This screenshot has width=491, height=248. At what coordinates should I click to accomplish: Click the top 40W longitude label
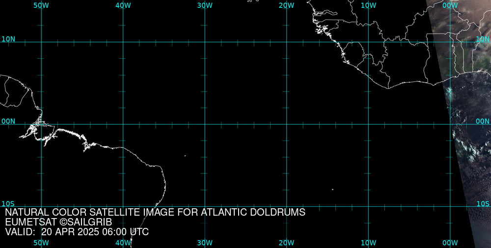(x=123, y=5)
